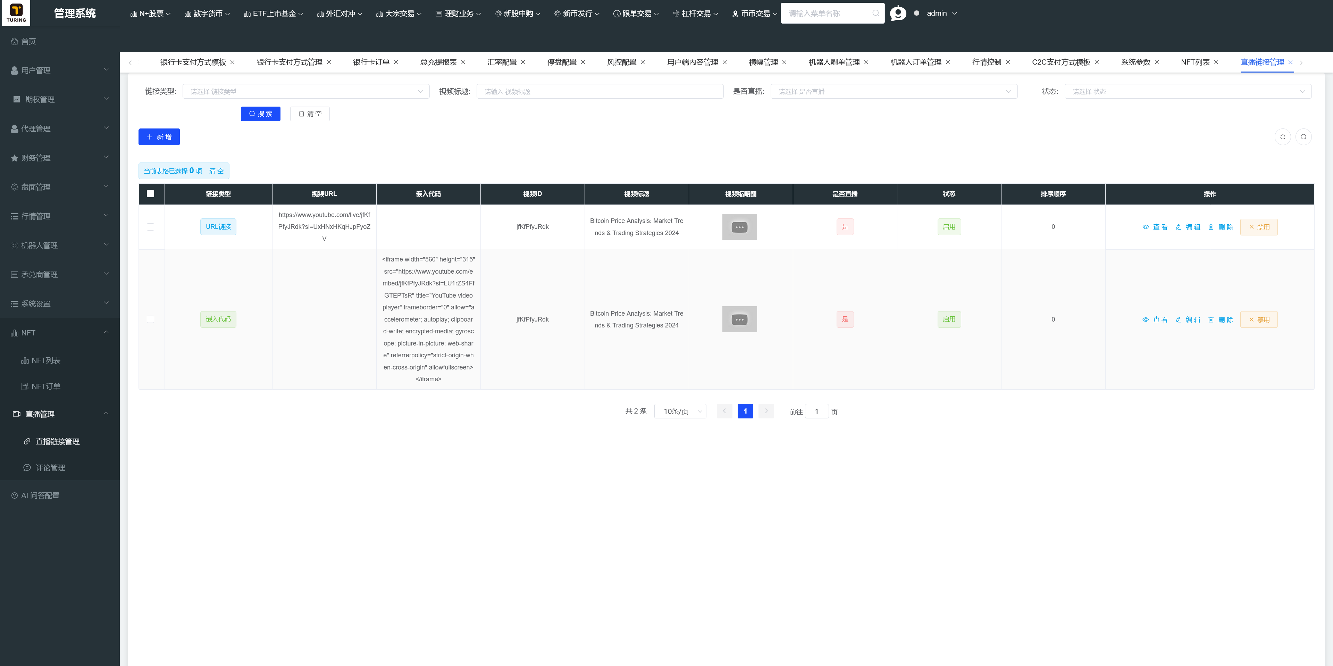Click the admin avatar icon
Image resolution: width=1333 pixels, height=666 pixels.
[898, 13]
